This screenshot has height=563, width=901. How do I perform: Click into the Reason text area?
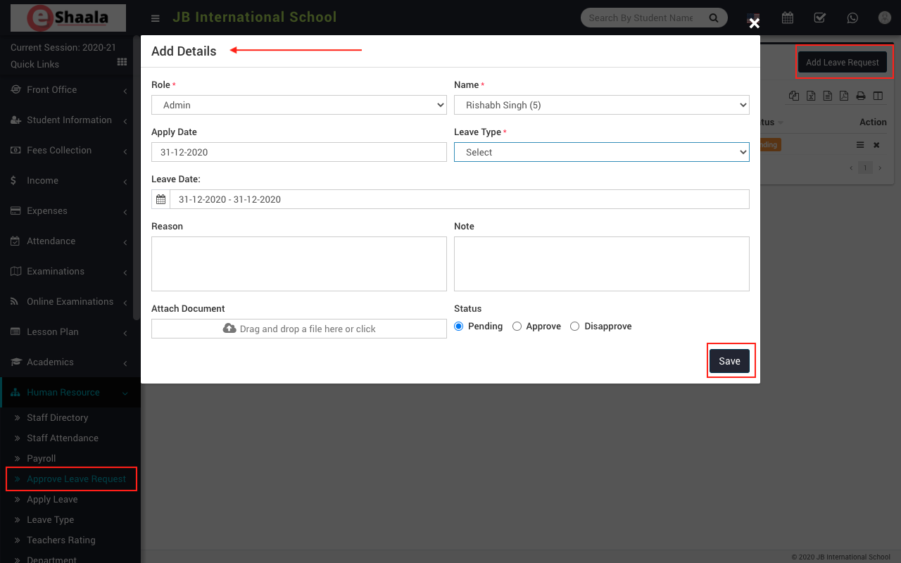(299, 264)
